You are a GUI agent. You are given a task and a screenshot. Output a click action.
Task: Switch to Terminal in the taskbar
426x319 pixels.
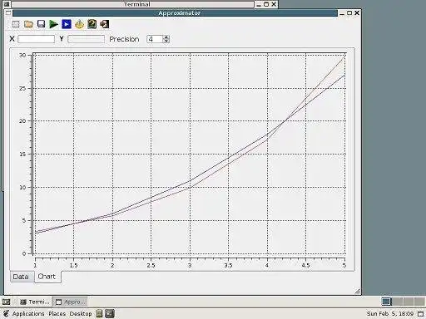pos(35,302)
